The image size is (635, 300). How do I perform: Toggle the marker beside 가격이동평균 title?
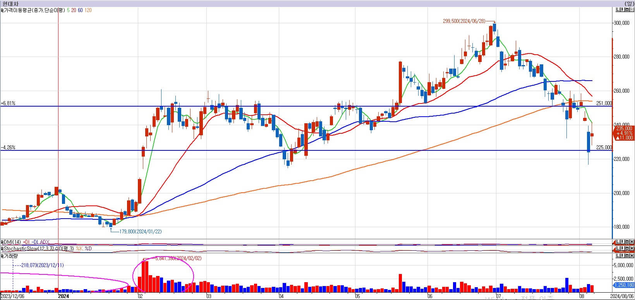[x=2, y=10]
